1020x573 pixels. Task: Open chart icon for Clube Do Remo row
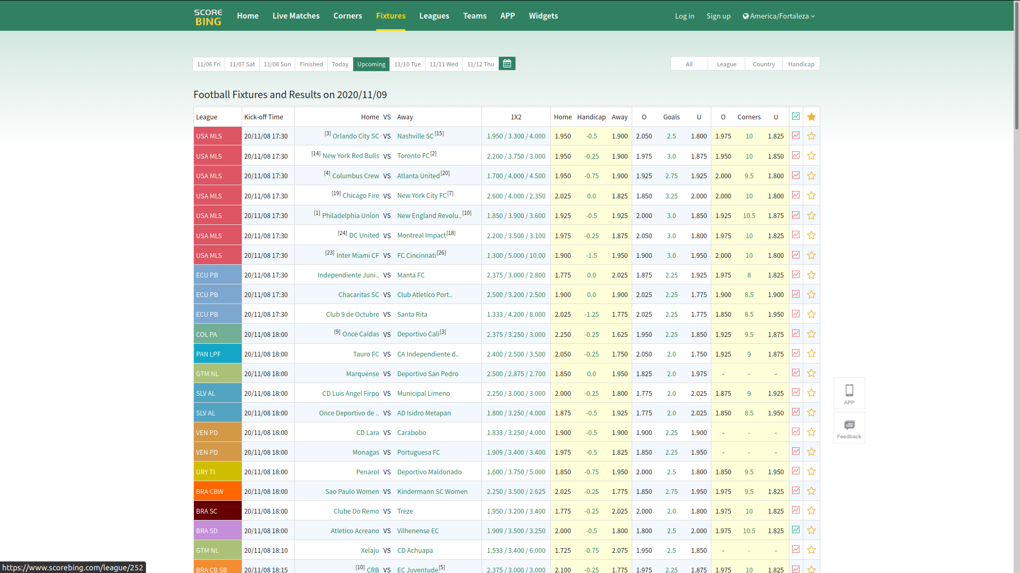pyautogui.click(x=796, y=510)
